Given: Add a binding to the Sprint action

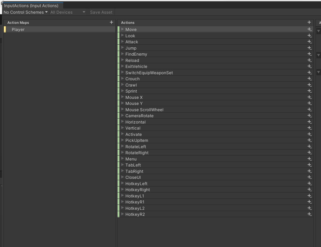Looking at the screenshot, I should tap(309, 91).
